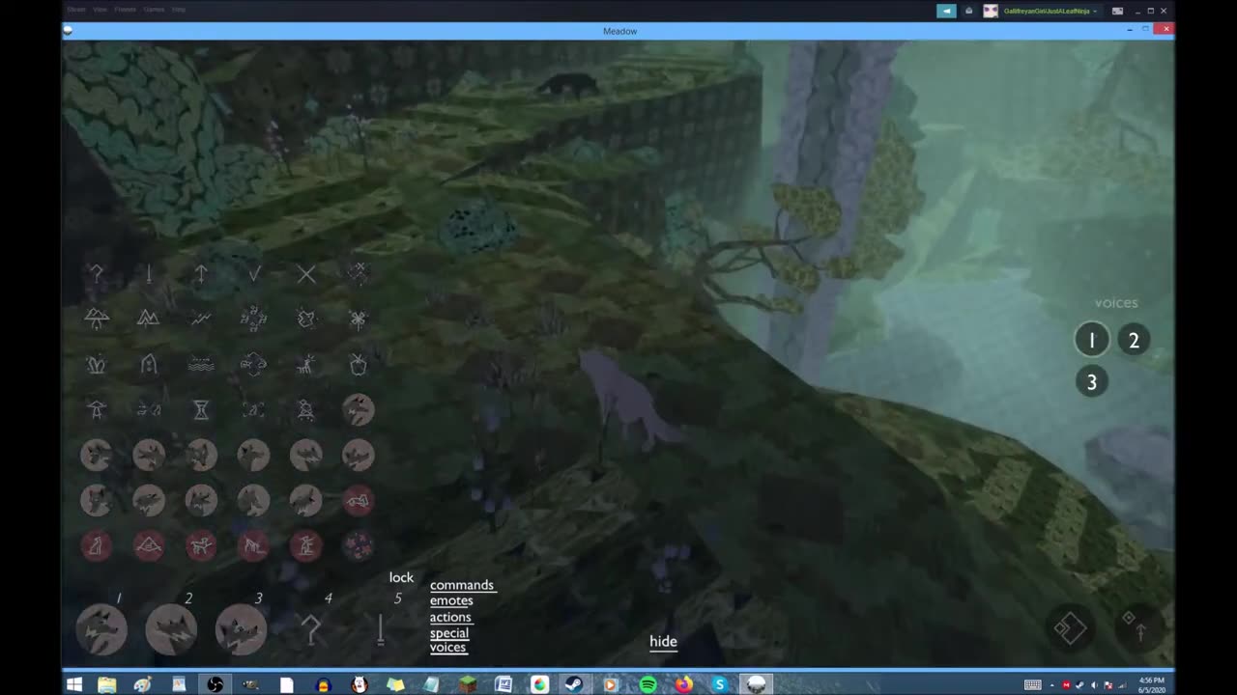Select voice 1

pyautogui.click(x=1092, y=340)
